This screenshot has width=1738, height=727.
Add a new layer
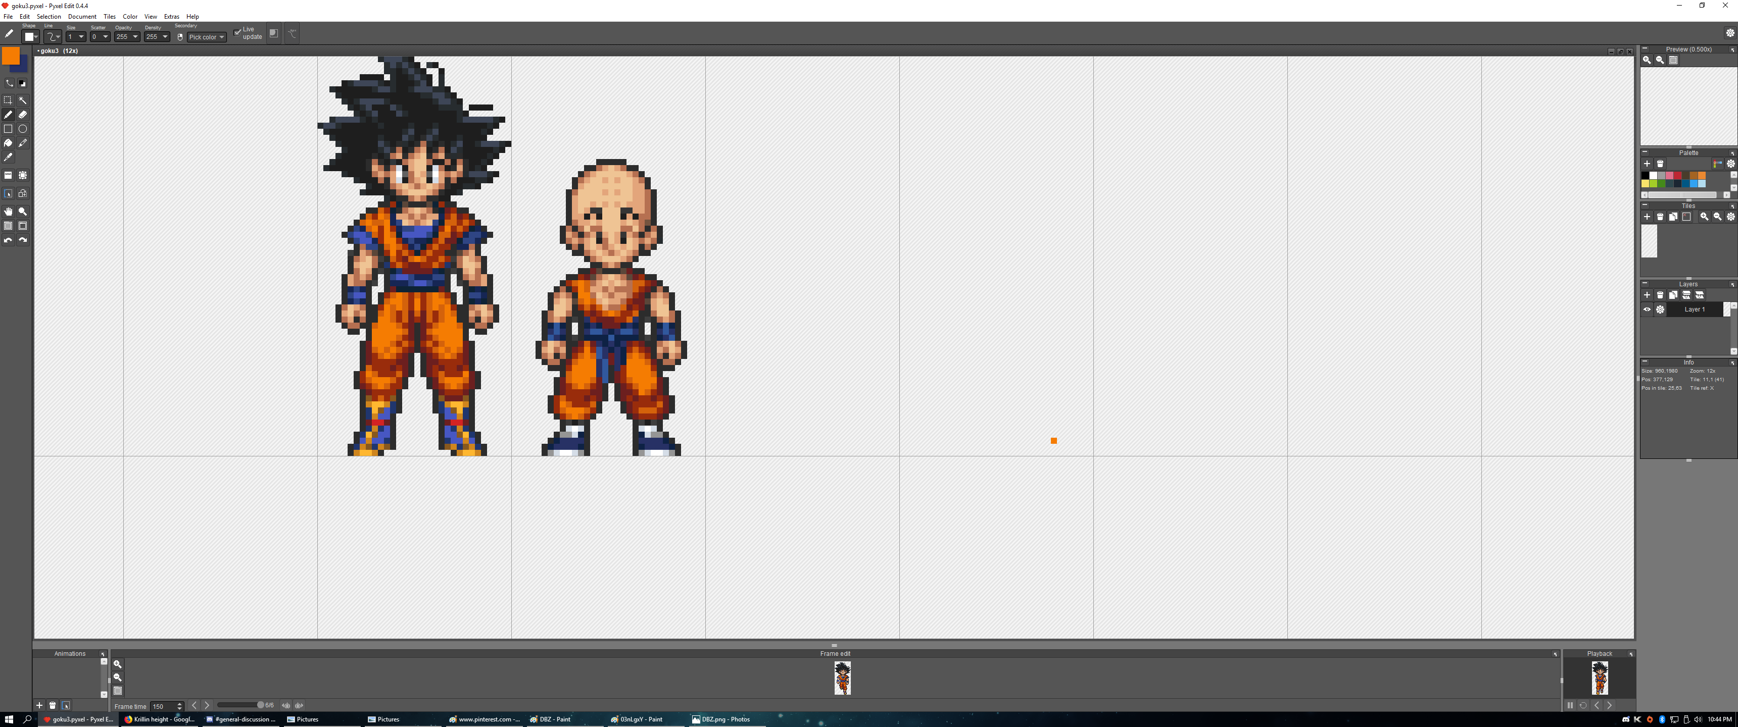[1647, 295]
